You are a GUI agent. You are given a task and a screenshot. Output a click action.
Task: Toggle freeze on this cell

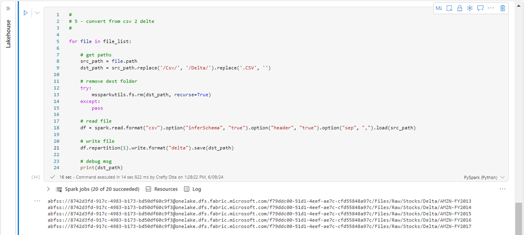[x=470, y=8]
